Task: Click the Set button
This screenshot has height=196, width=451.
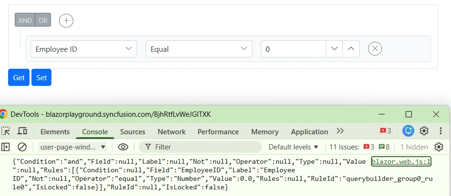Action: pos(41,77)
